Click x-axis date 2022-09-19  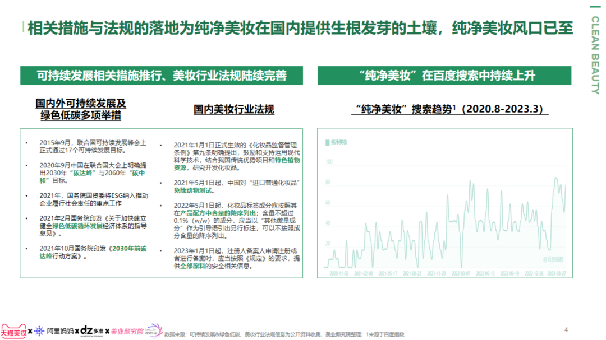[509, 273]
